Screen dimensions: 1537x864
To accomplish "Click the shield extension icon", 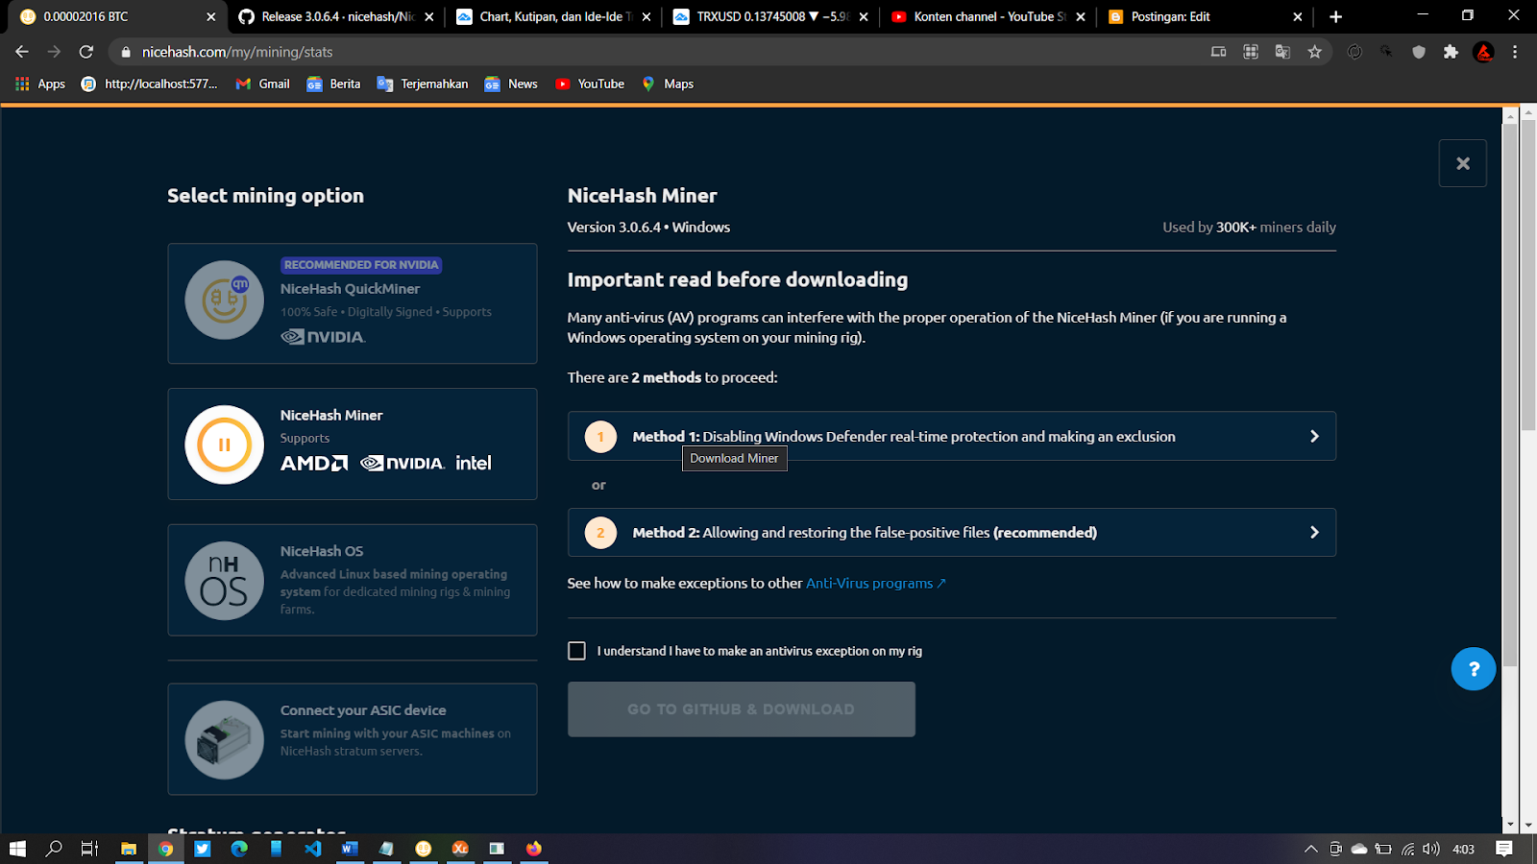I will pos(1419,52).
